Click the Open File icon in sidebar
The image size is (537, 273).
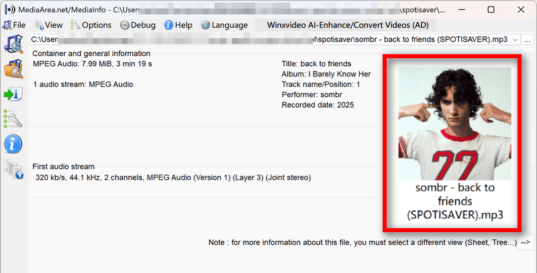tap(13, 44)
